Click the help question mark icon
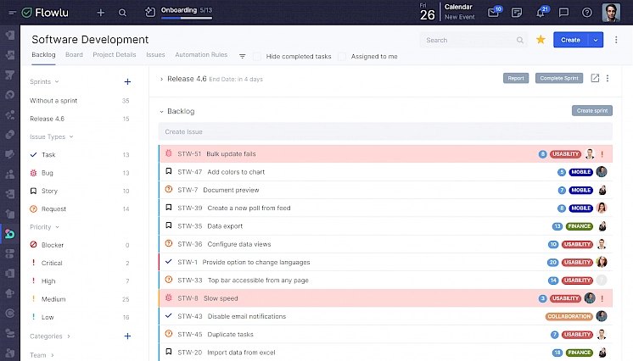 point(587,13)
